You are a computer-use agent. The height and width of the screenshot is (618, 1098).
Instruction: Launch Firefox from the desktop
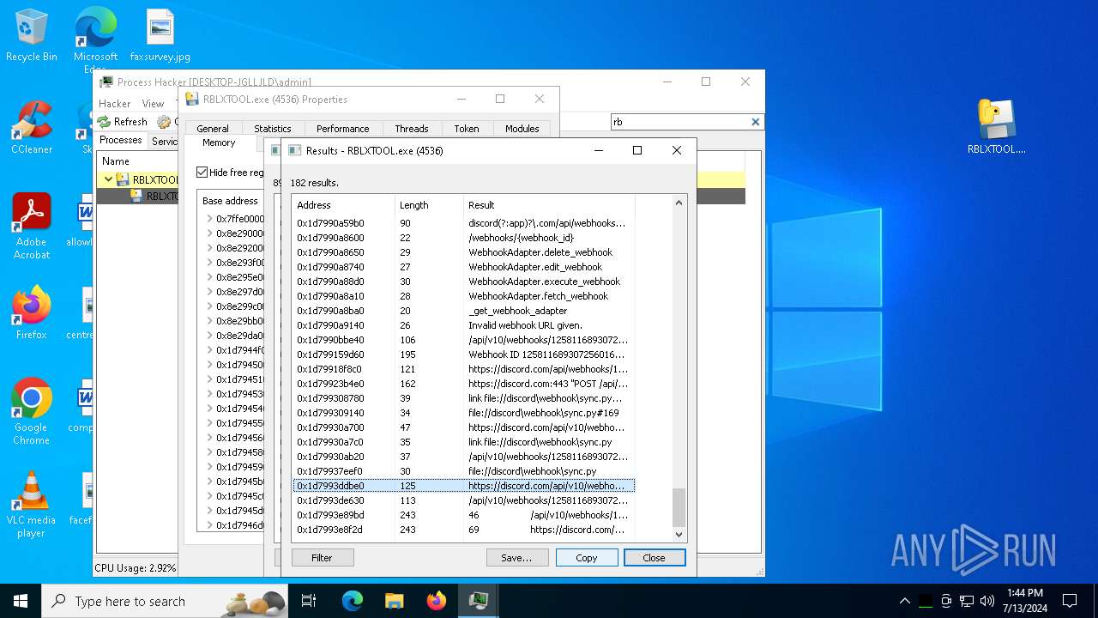pyautogui.click(x=32, y=313)
